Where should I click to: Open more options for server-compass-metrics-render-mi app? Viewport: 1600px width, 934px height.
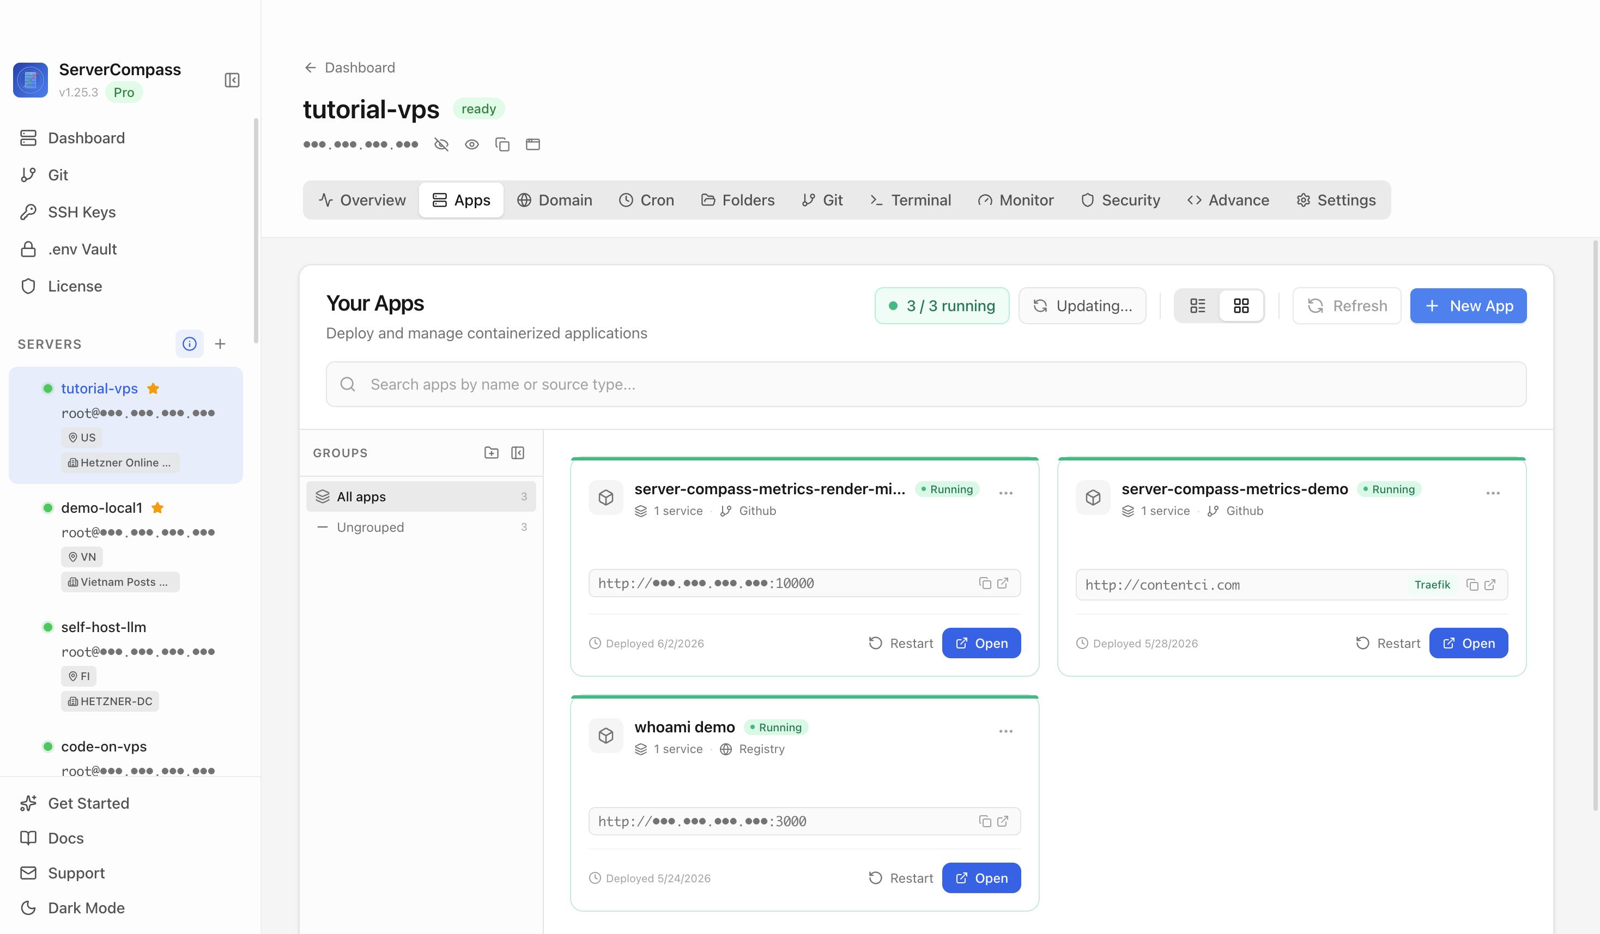1005,493
